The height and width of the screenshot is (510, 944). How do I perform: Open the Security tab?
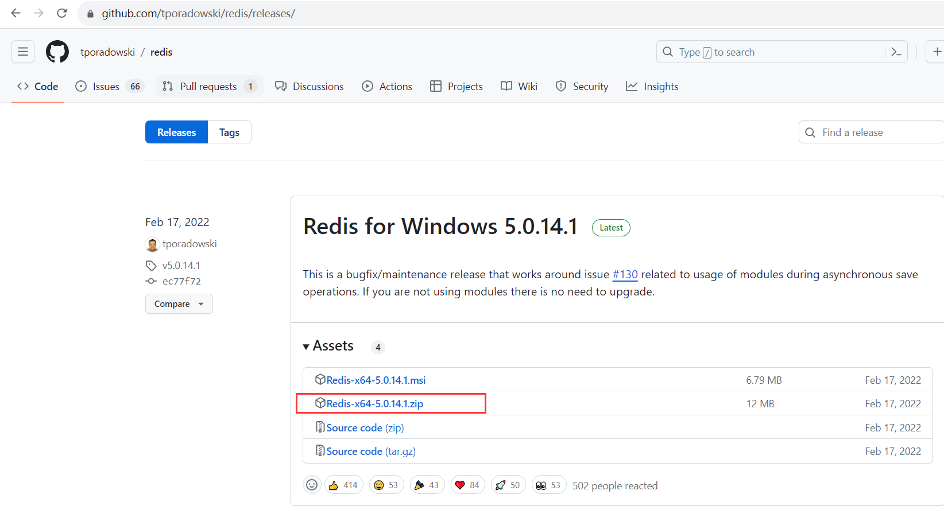point(582,87)
